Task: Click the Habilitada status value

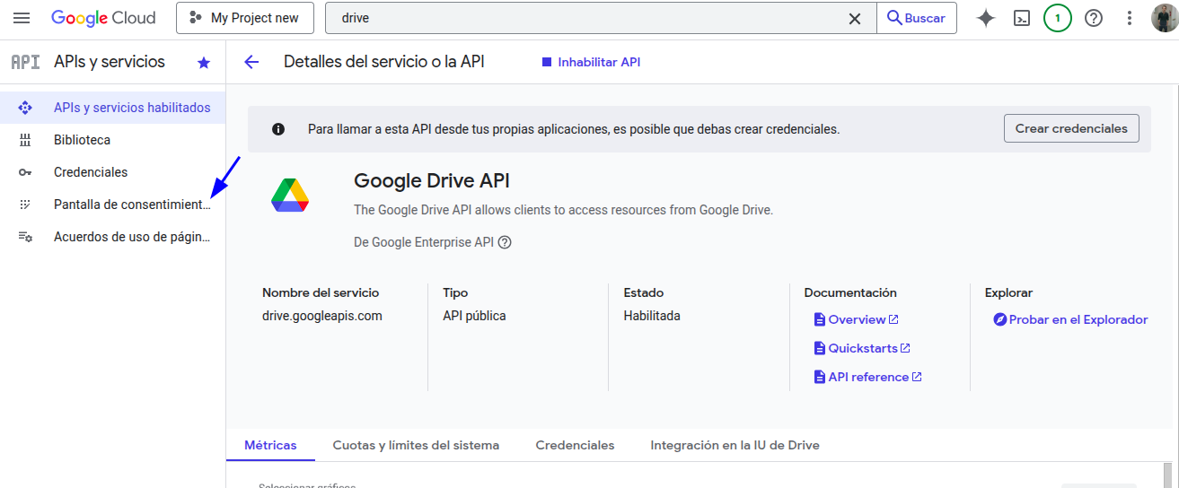Action: tap(652, 316)
